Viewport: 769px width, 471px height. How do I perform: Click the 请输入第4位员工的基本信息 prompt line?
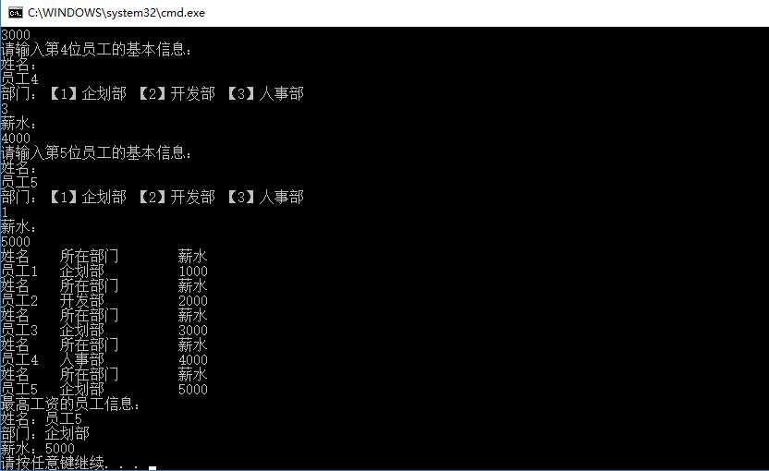(96, 49)
